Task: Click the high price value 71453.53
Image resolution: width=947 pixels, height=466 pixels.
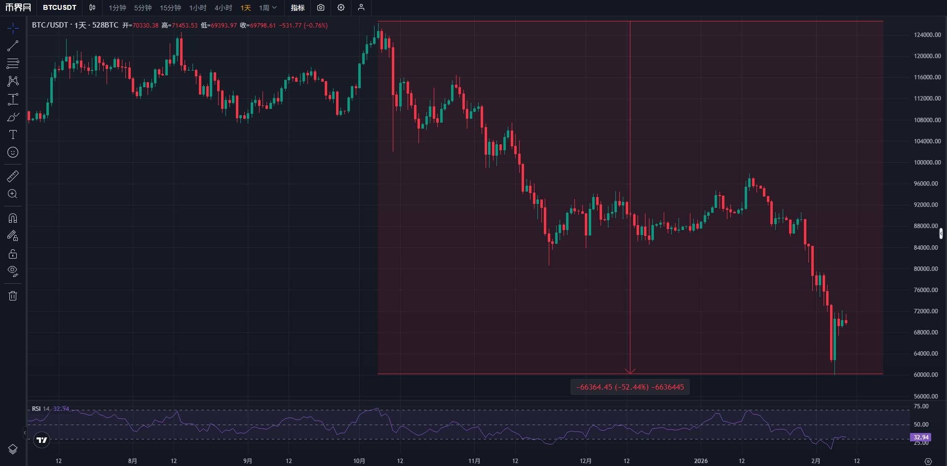Action: pyautogui.click(x=185, y=26)
